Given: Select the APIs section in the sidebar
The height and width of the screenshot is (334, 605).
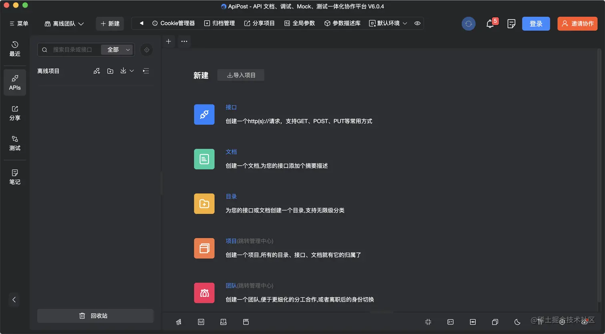Looking at the screenshot, I should 15,82.
